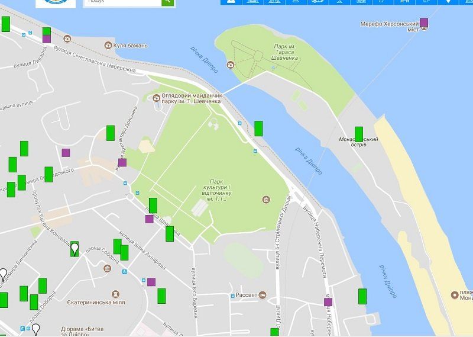This screenshot has width=473, height=337.
Task: Click the map pin icon in the top toolbar
Action: [x=448, y=2]
